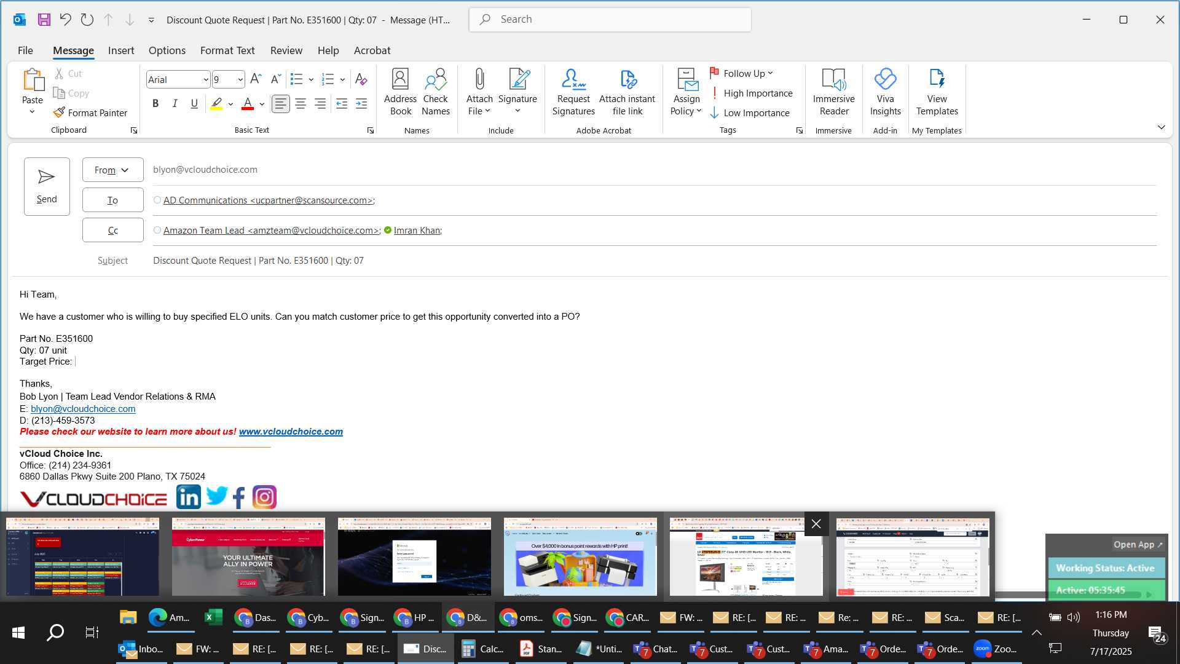The height and width of the screenshot is (664, 1180).
Task: Open Facebook icon in the signature
Action: tap(239, 497)
